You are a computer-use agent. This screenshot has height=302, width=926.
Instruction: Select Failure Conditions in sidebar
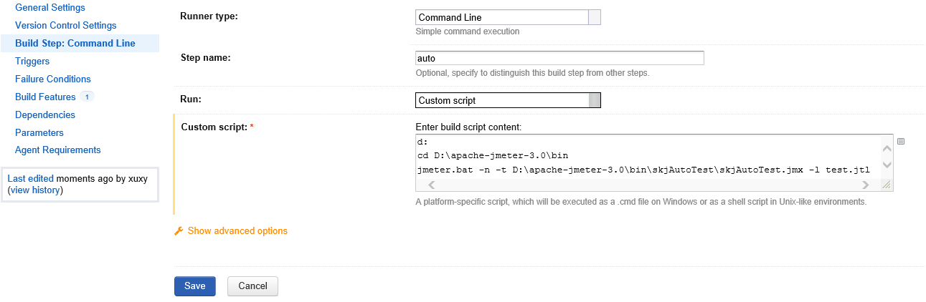[x=53, y=79]
